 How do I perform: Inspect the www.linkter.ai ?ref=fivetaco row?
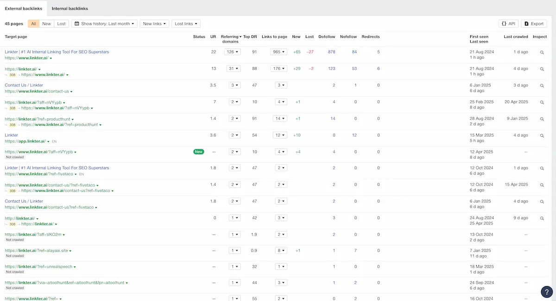[x=542, y=168]
